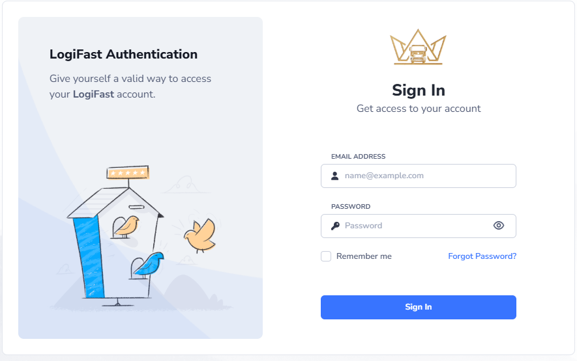
Task: Click the LogiFast Authentication heading
Action: pos(123,55)
